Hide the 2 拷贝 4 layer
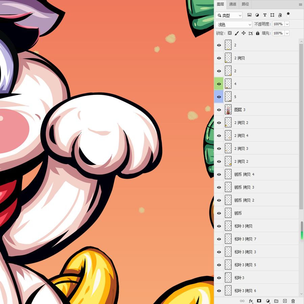 (219, 136)
